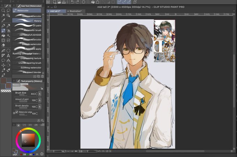Select the Airbrush tool
The image size is (237, 157).
coord(8,31)
